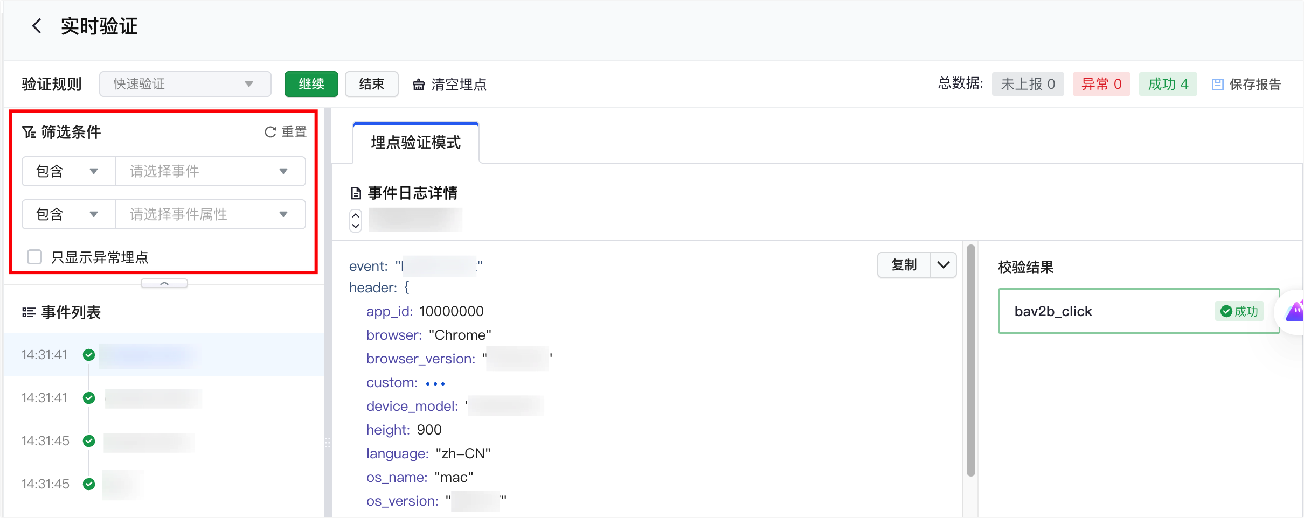Click the success check icon of first 14:31:45 row
The width and height of the screenshot is (1304, 518).
[x=89, y=441]
